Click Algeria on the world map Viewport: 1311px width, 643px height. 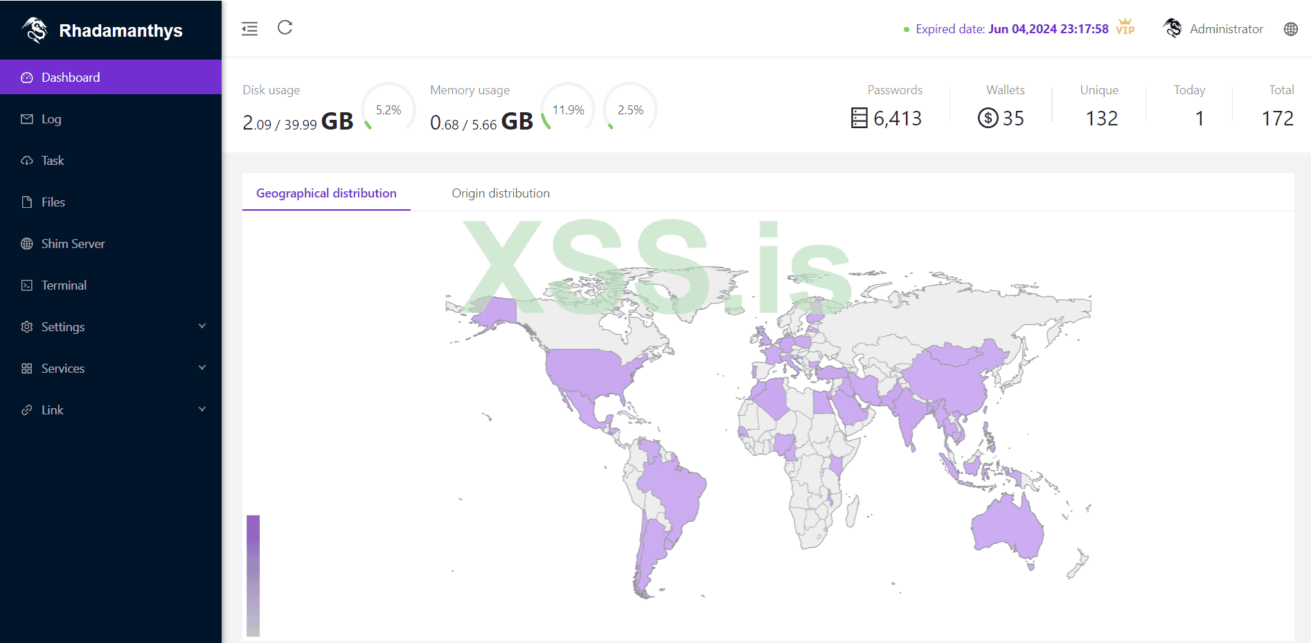click(x=770, y=398)
